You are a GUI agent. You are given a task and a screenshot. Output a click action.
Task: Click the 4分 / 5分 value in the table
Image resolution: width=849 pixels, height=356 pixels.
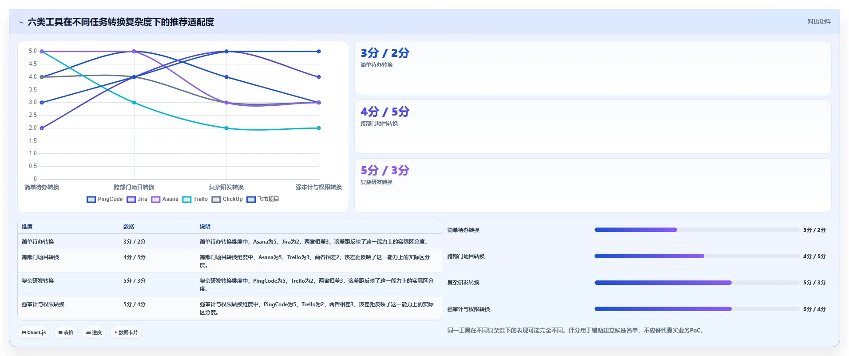point(135,257)
